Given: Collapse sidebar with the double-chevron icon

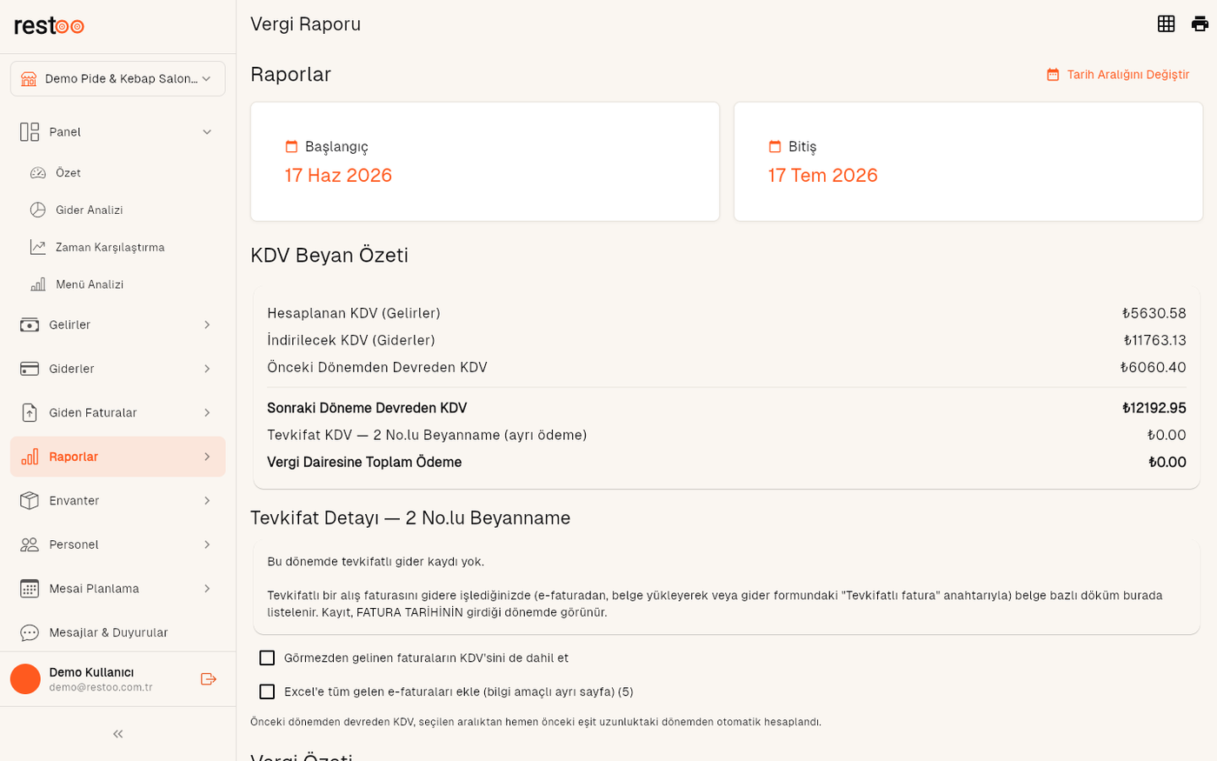Looking at the screenshot, I should [x=118, y=734].
